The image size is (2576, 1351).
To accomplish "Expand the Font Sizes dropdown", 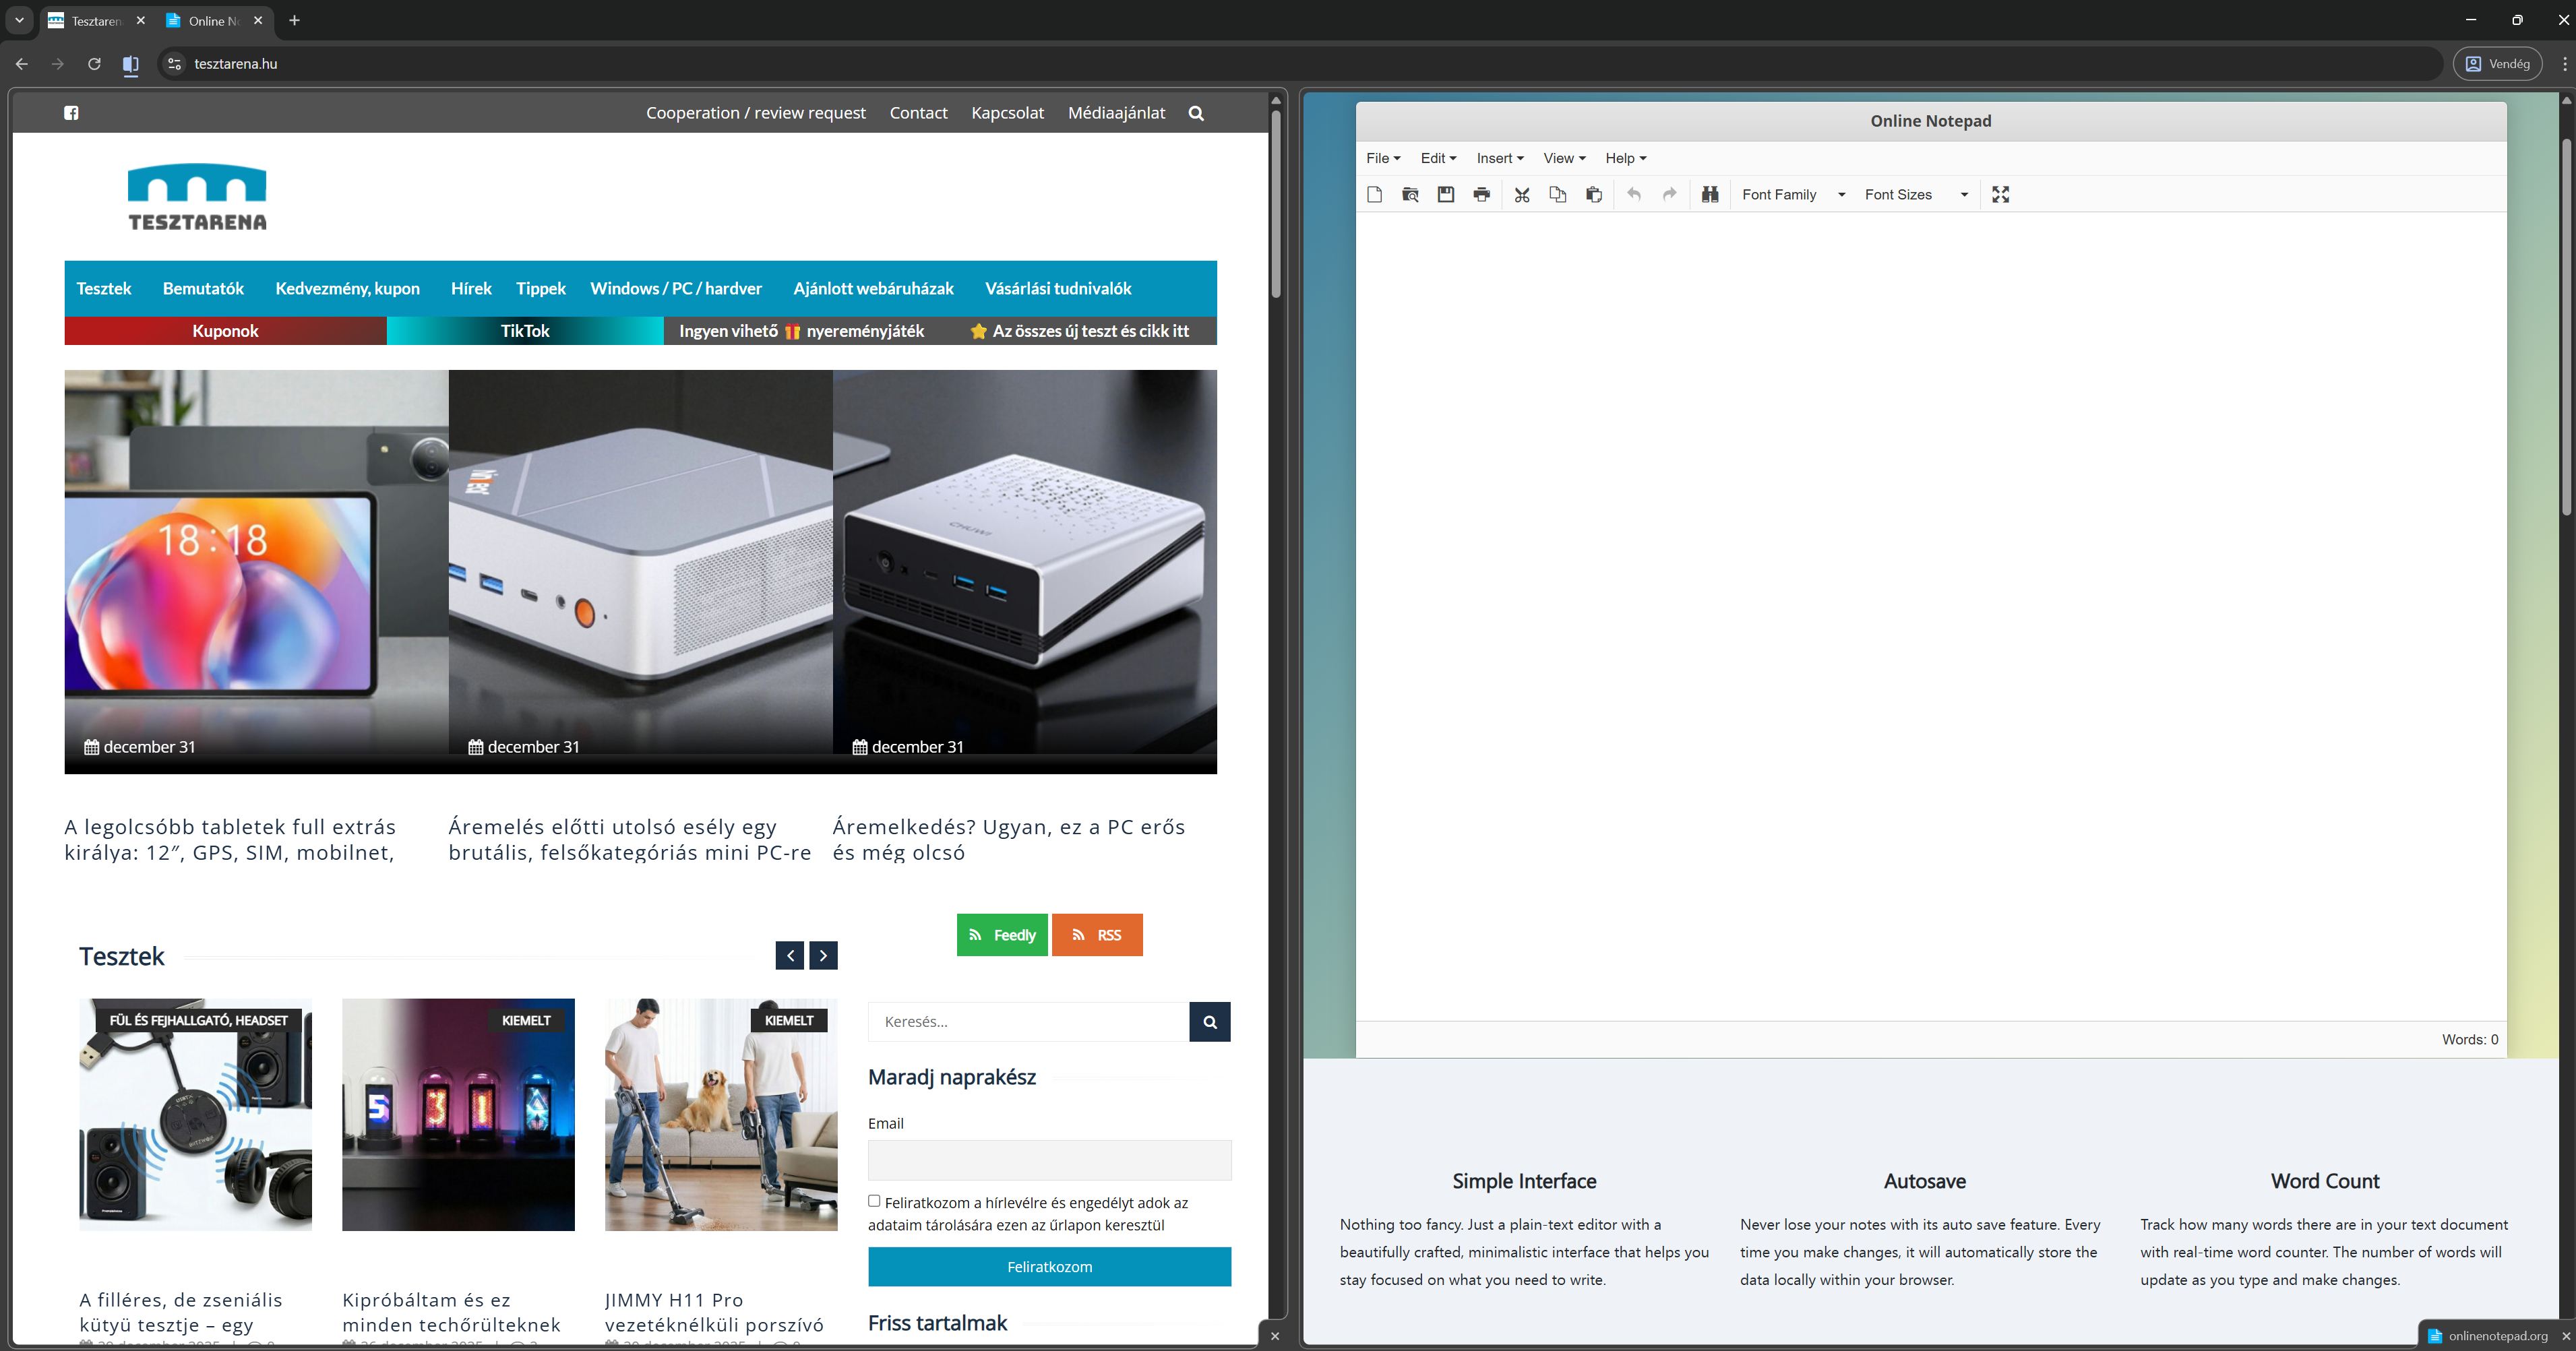I will tap(1916, 195).
